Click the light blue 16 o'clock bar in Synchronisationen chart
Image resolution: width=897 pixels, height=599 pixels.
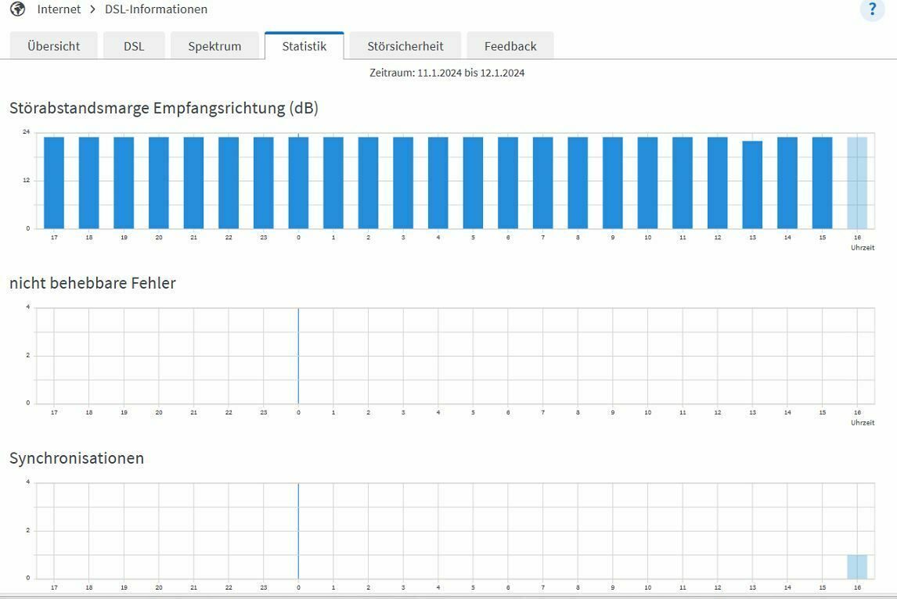[857, 566]
